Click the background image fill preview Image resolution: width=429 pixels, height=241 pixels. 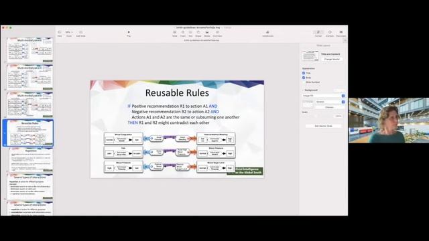[x=308, y=104]
